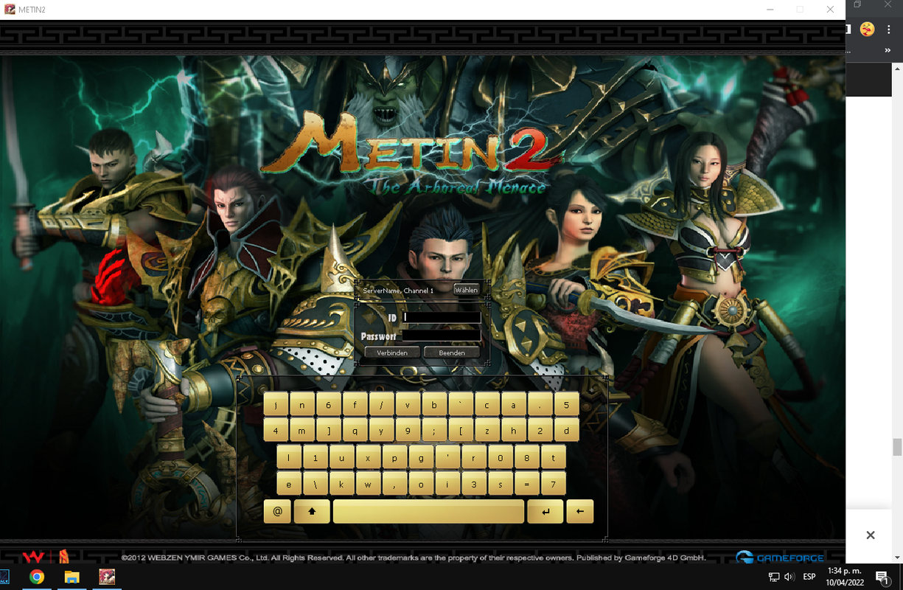The width and height of the screenshot is (903, 590).
Task: Select the Metin2 icon in the taskbar
Action: (107, 577)
